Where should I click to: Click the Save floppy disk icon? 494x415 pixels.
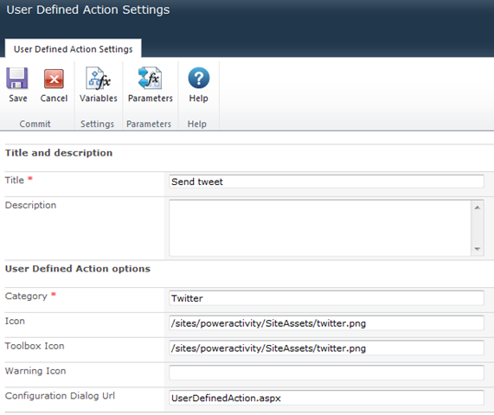(17, 78)
